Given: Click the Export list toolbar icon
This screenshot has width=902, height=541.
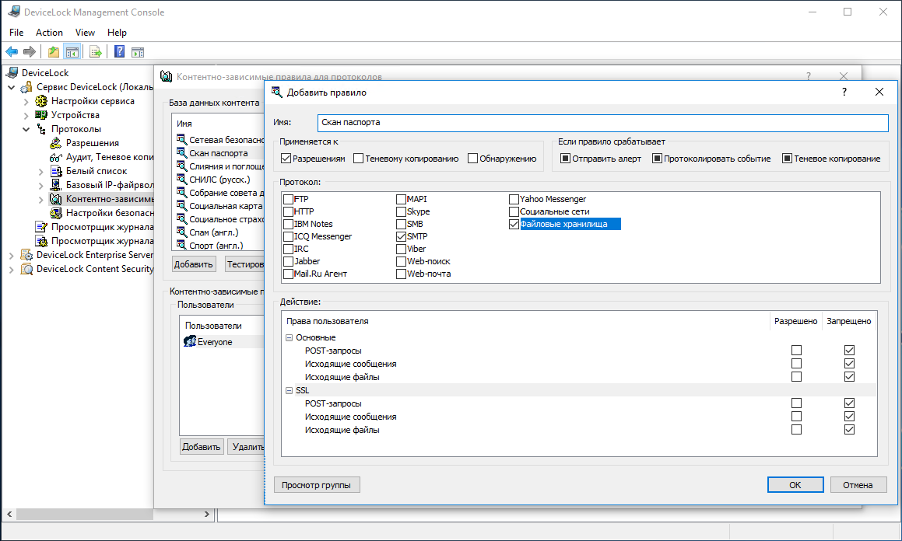Looking at the screenshot, I should (96, 51).
